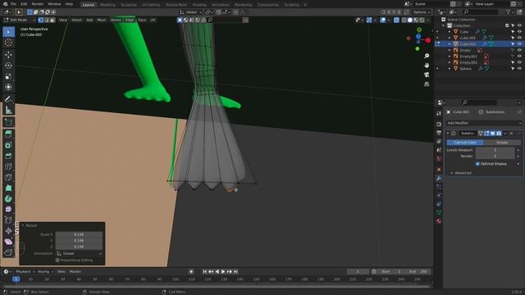
Task: Select the Bevel tool
Action: click(x=8, y=156)
